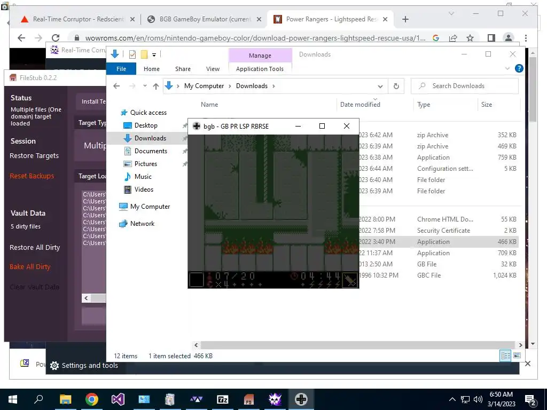Switch to Real-Time Corruptor - Redscientist tab

pyautogui.click(x=77, y=19)
